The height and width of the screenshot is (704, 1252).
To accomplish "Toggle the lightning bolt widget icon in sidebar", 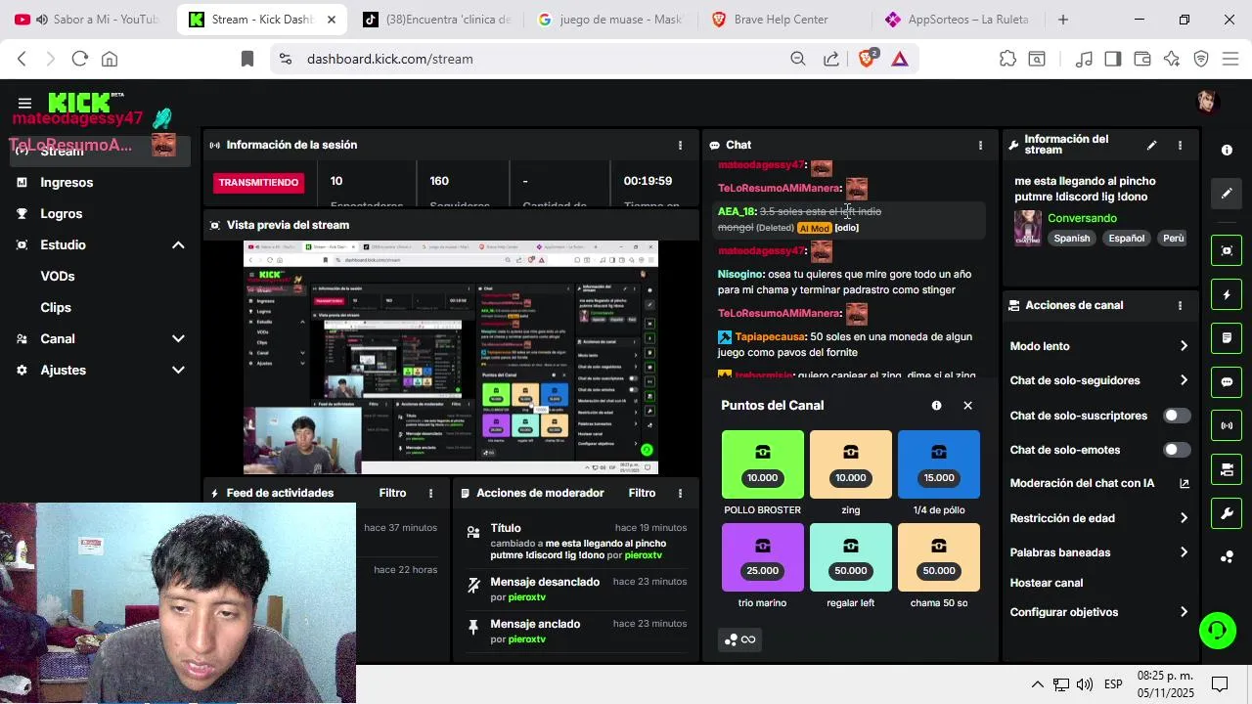I will pyautogui.click(x=1227, y=294).
